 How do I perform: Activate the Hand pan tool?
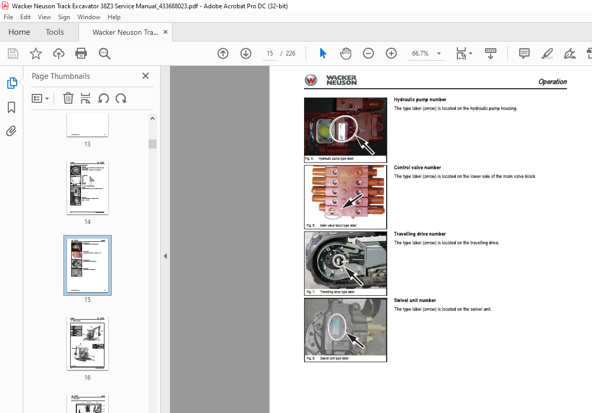346,53
